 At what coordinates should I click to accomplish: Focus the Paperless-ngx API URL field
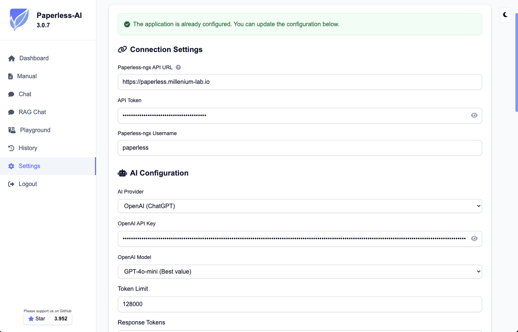(x=300, y=82)
